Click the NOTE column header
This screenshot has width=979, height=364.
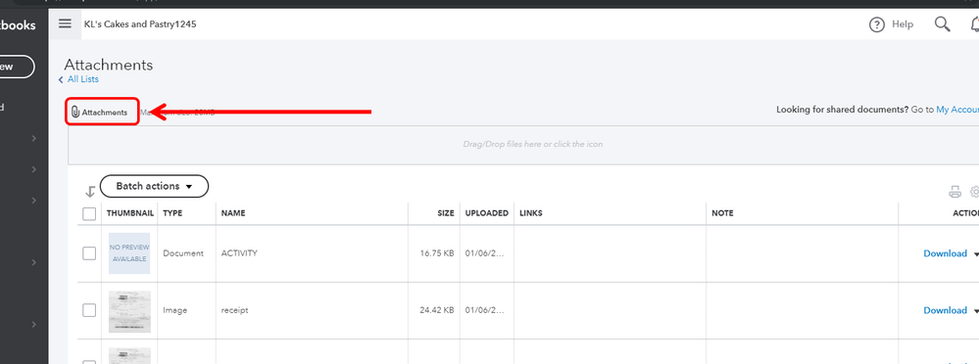(722, 213)
